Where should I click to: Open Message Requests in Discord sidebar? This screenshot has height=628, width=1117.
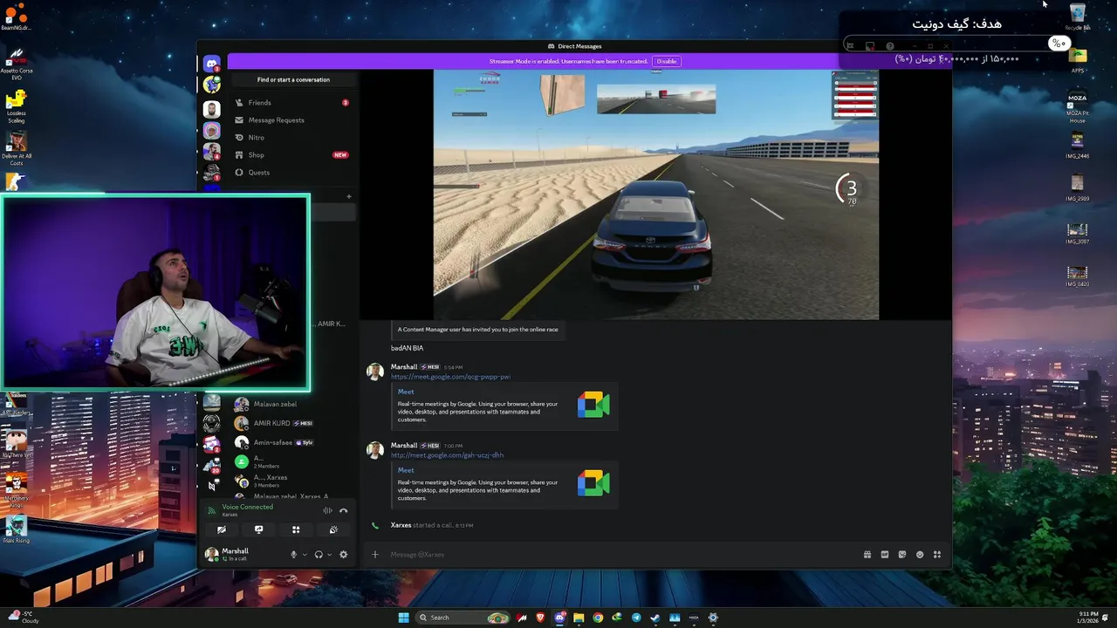(292, 120)
